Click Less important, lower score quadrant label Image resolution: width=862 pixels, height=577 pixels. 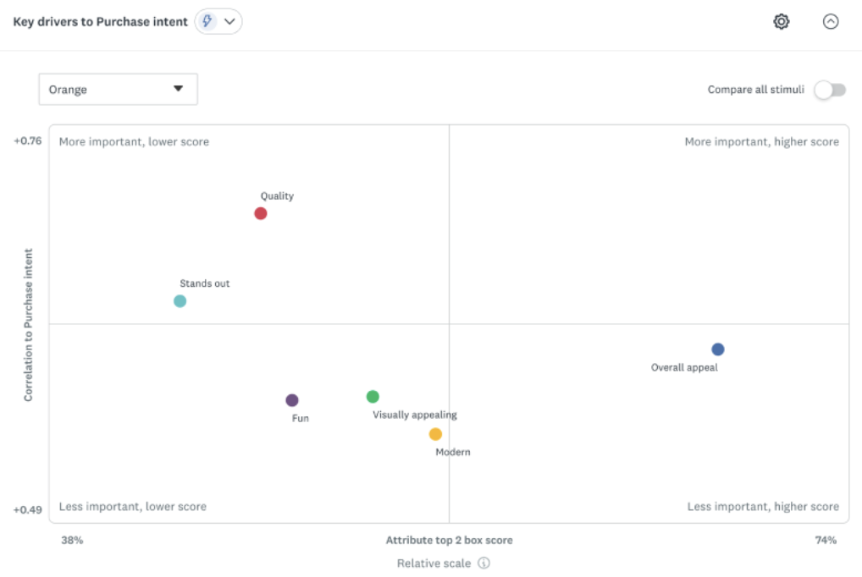[x=133, y=507]
